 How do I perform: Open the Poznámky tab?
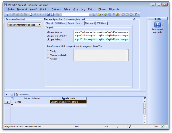(22, 95)
